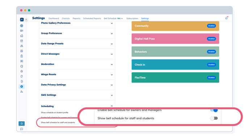Screen dimensions: 249x140
Task: Open the star points sidebar icon
Action: pos(22,71)
